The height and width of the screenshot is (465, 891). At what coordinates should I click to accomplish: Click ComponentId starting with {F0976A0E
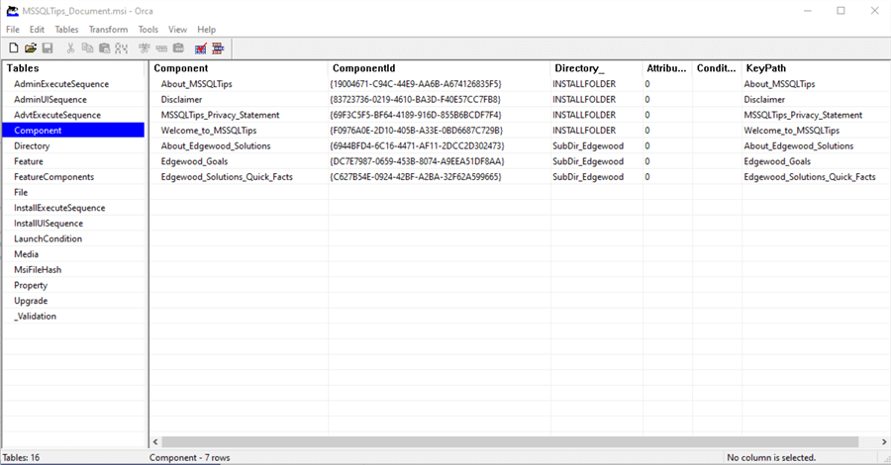[417, 130]
